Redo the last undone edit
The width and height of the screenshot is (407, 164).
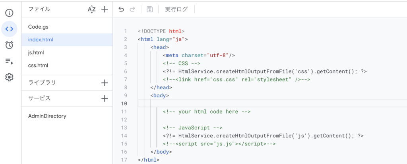click(x=132, y=10)
